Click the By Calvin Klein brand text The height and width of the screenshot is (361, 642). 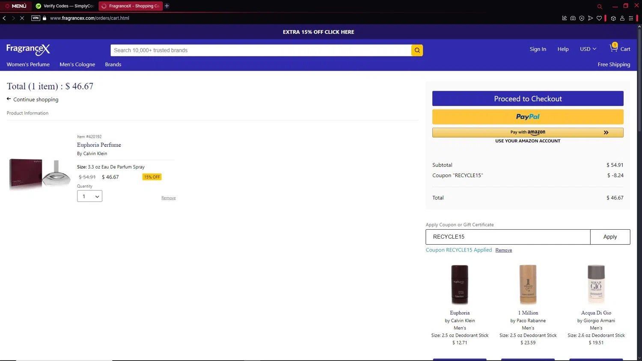coord(92,154)
